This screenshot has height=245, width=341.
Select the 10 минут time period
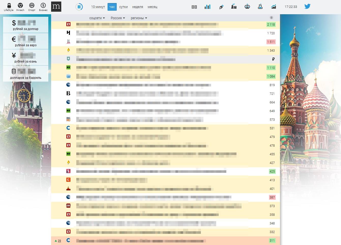(98, 7)
